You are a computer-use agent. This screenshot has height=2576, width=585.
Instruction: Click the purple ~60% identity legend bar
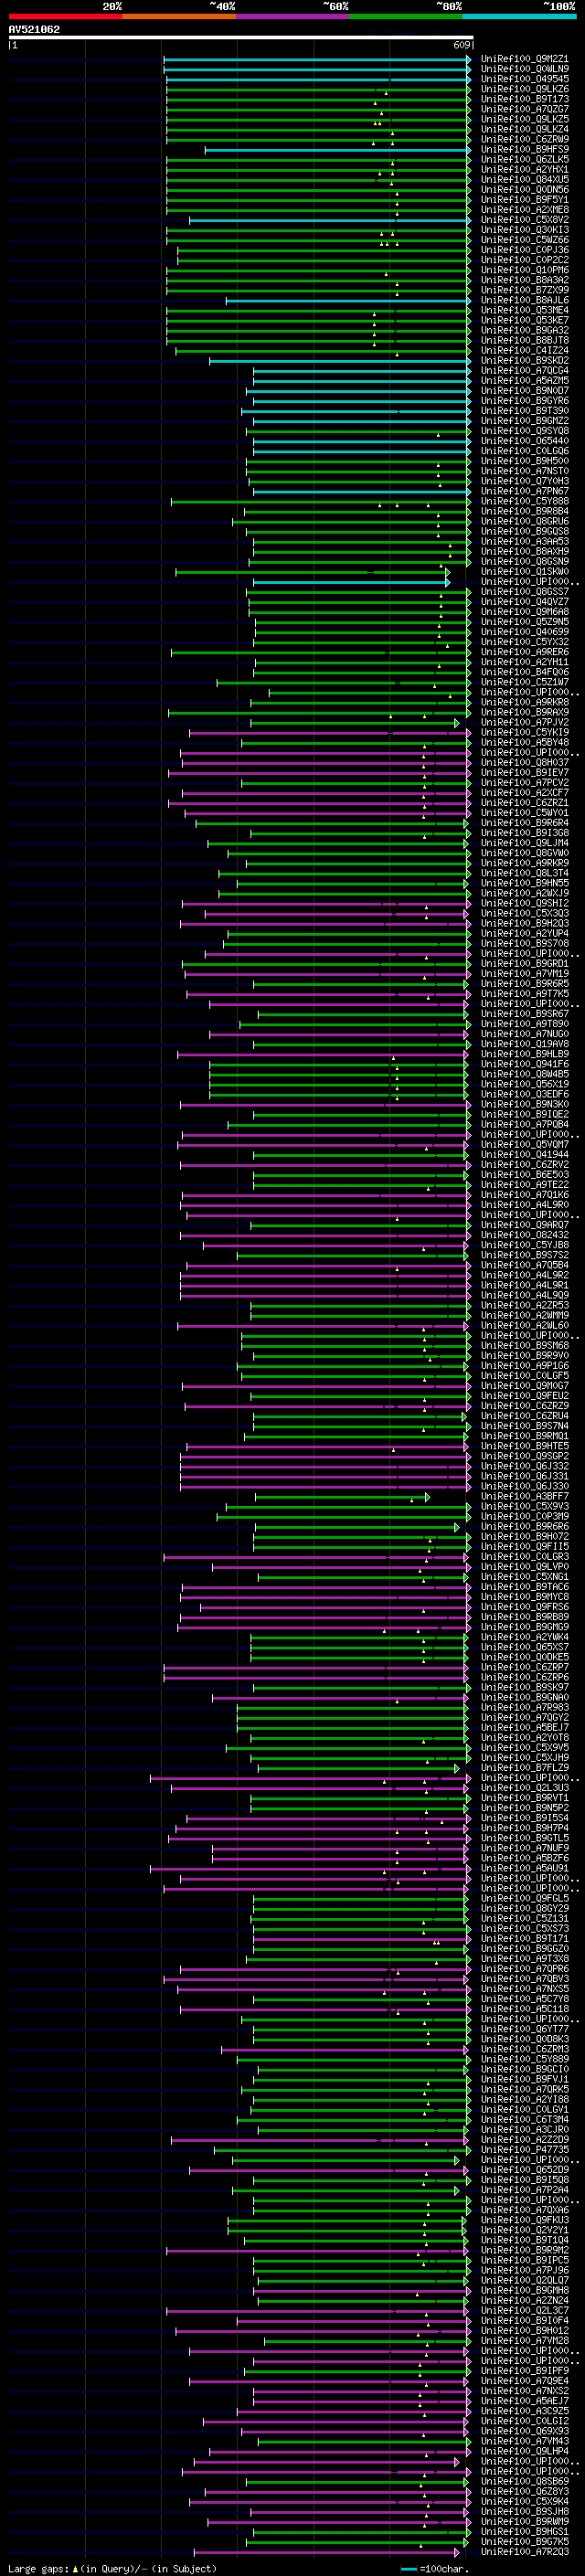click(293, 16)
